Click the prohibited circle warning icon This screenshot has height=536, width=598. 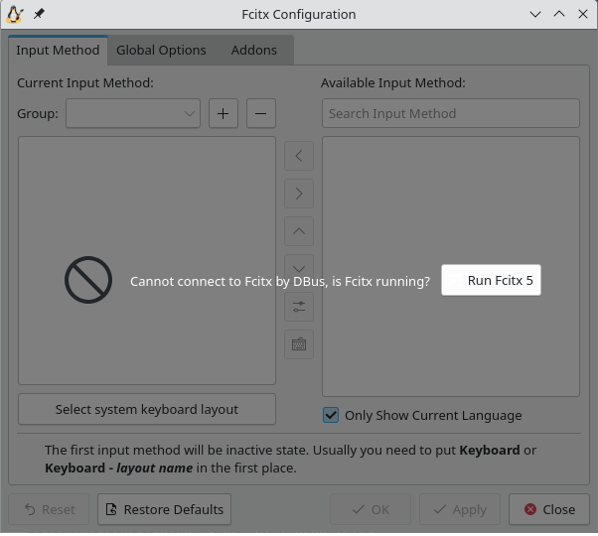(88, 280)
